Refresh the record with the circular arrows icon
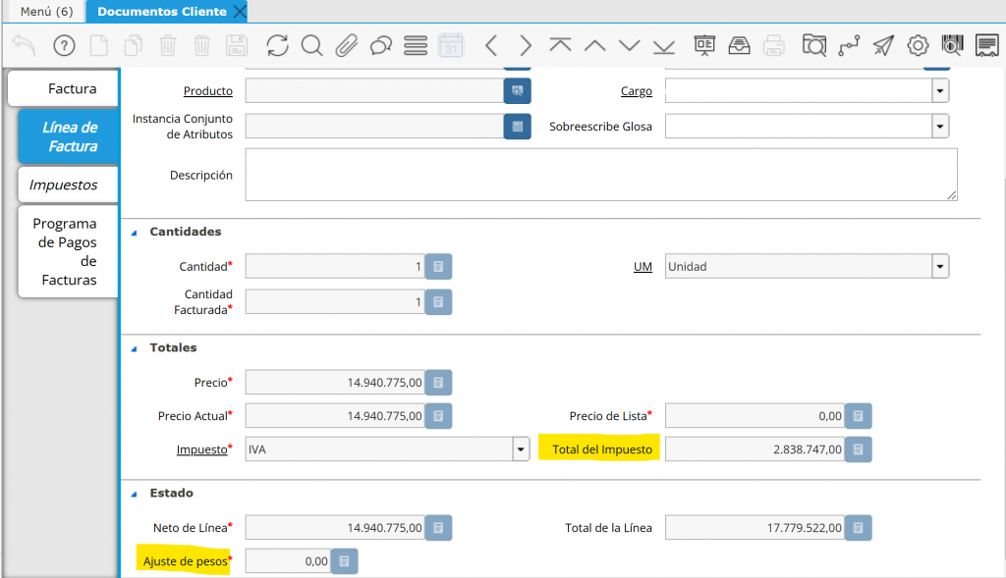This screenshot has height=578, width=1006. (277, 45)
